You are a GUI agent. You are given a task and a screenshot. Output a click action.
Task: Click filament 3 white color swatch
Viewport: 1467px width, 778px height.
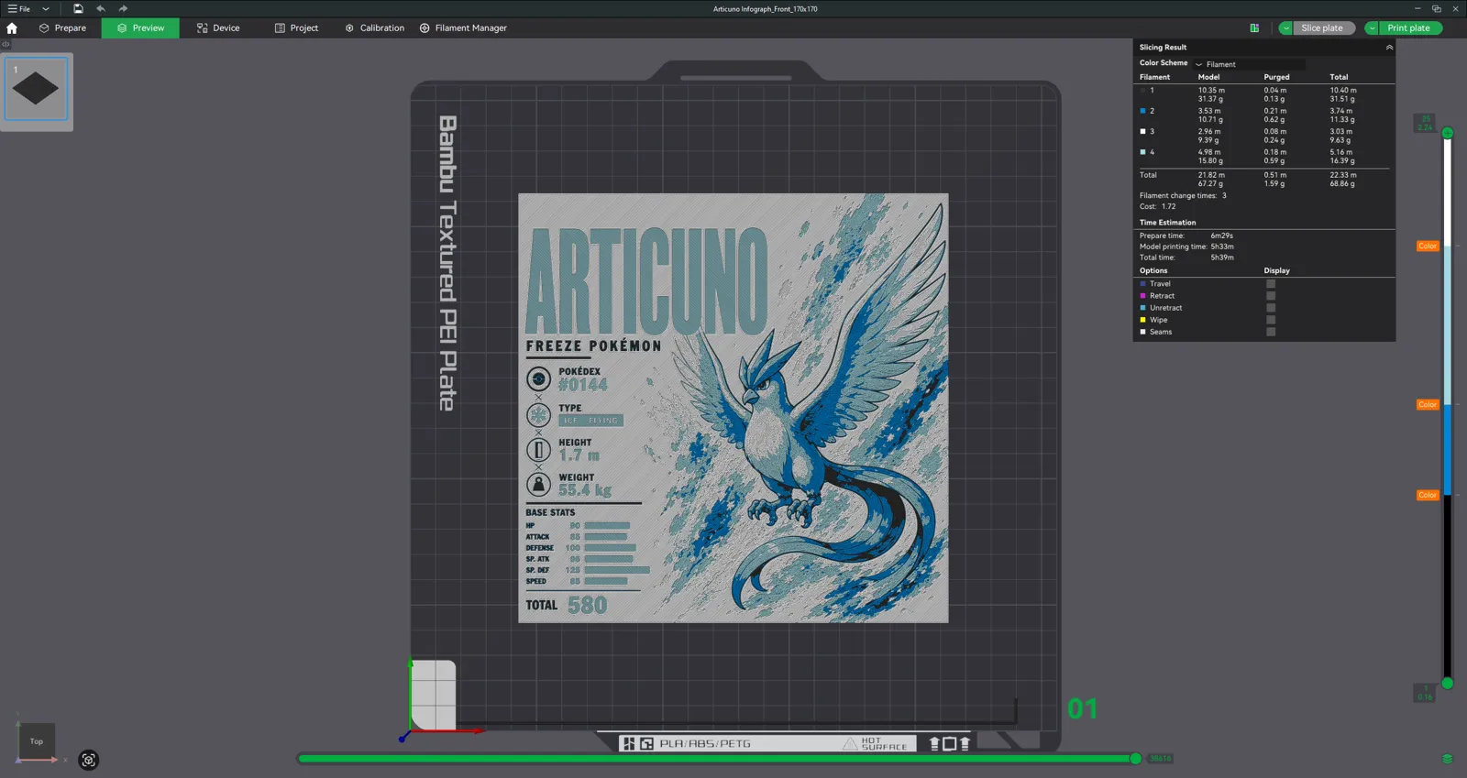(1142, 132)
